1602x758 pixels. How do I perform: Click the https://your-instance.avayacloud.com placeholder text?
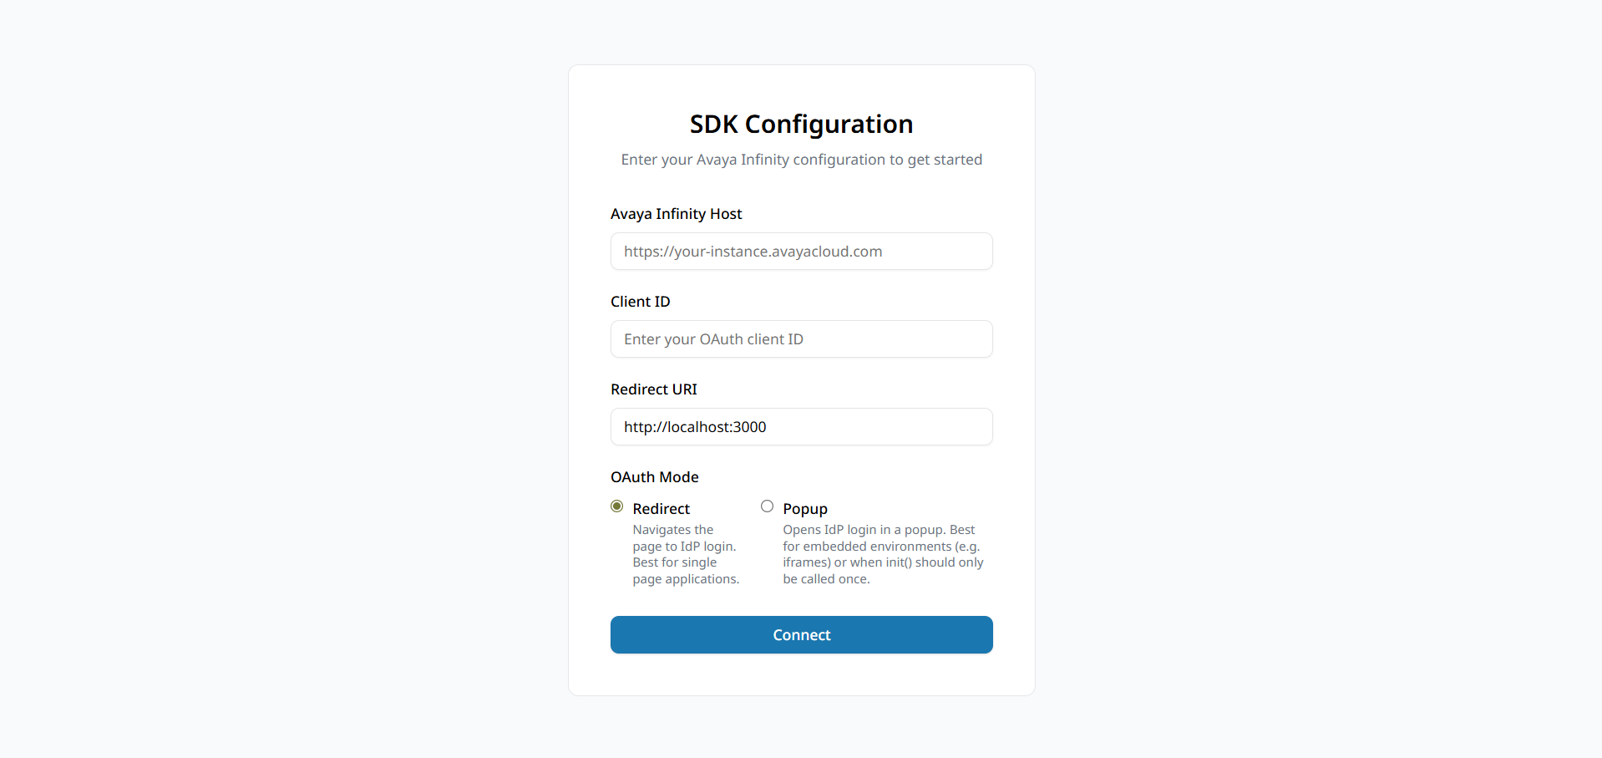click(x=753, y=252)
